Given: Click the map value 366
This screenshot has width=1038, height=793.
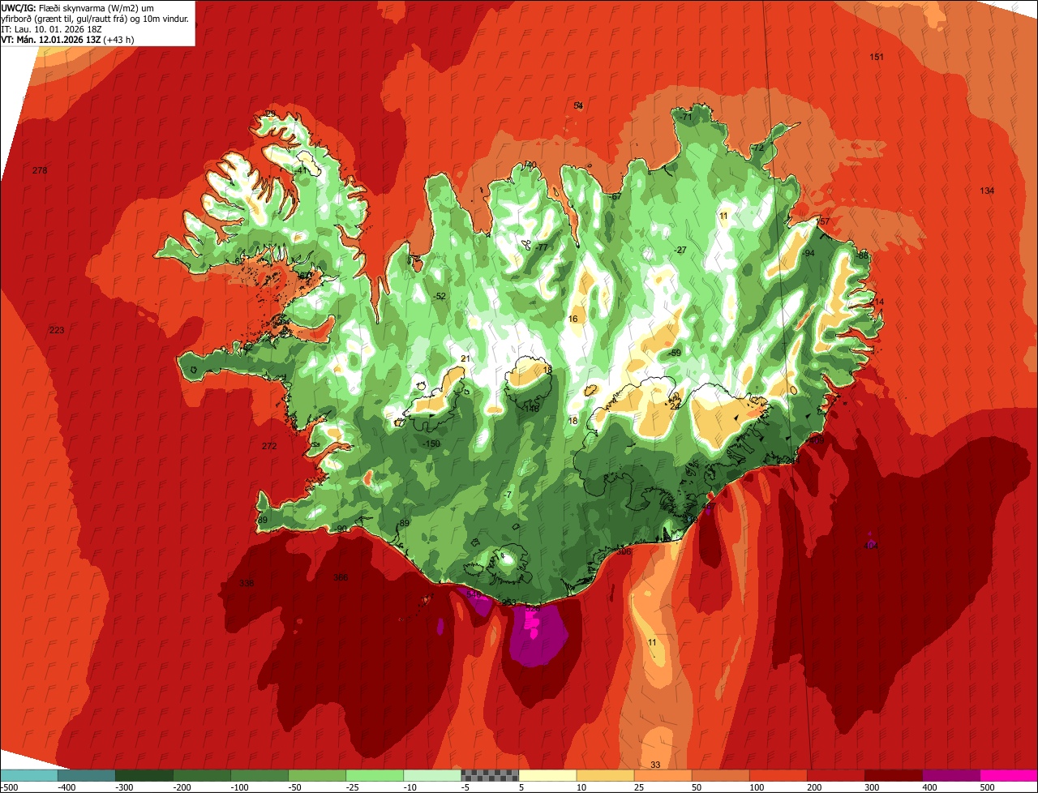Looking at the screenshot, I should (341, 577).
